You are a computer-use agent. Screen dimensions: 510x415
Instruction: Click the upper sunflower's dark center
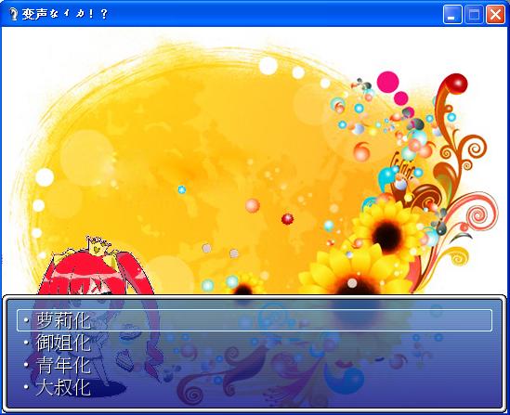click(x=386, y=236)
